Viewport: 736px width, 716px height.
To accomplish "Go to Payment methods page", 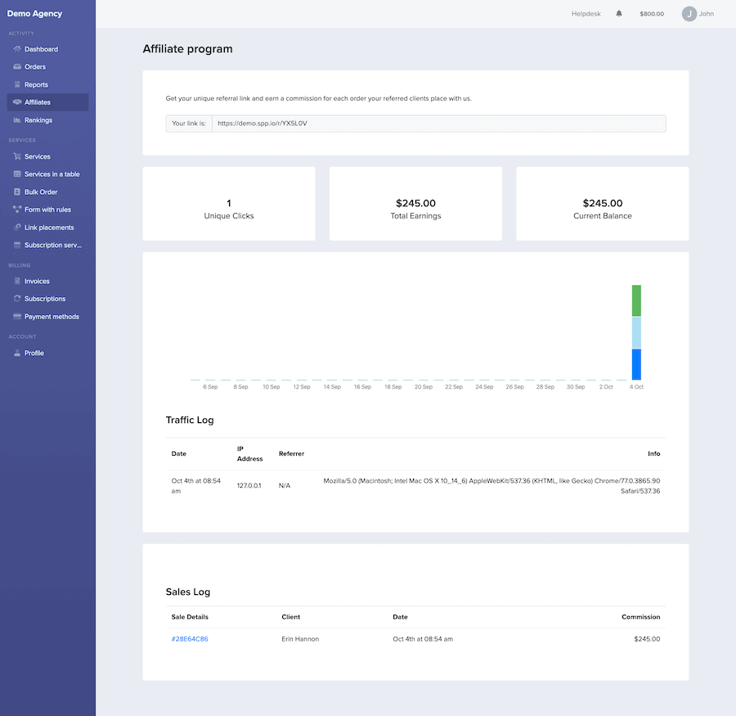I will pos(47,317).
